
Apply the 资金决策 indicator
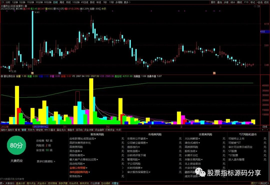[89, 130]
